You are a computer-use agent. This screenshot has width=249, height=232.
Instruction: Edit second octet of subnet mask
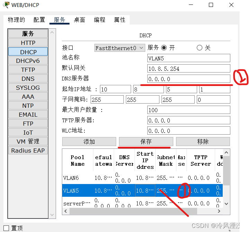point(142,99)
